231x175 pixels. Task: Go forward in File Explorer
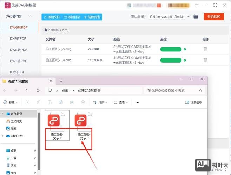click(x=16, y=90)
